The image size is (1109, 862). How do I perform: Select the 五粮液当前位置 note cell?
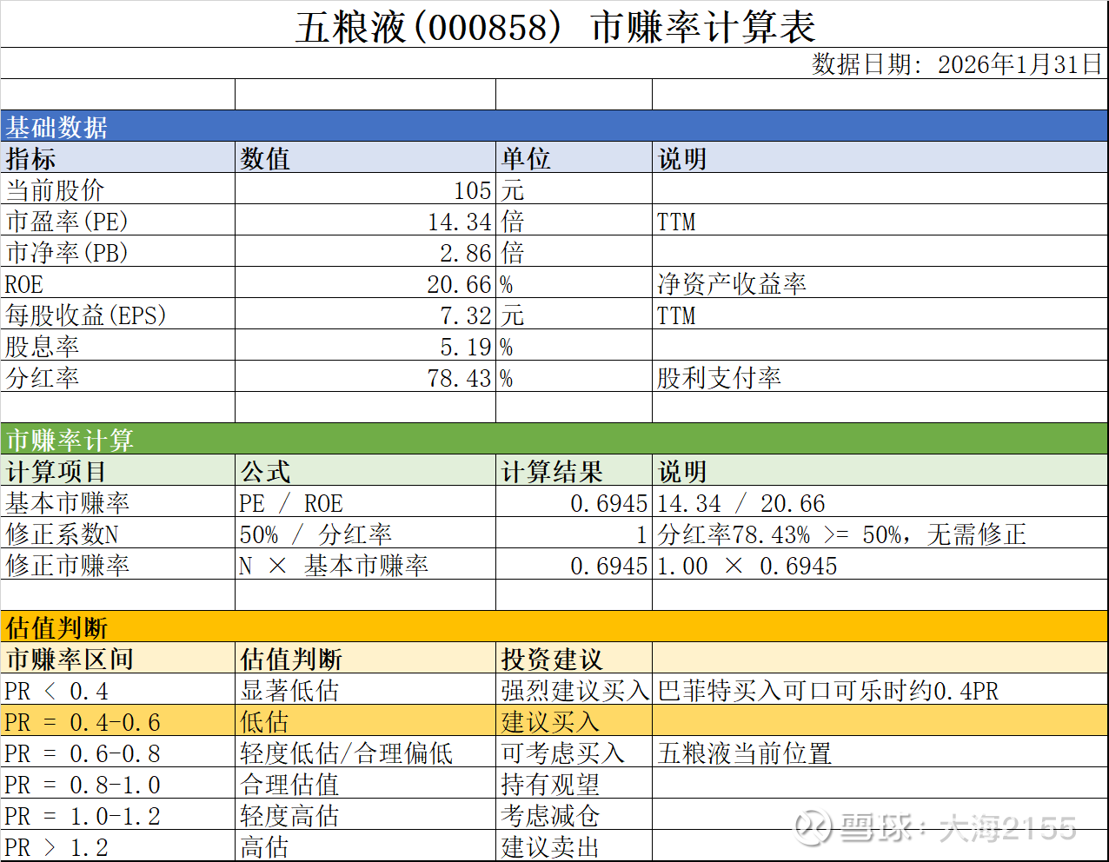point(880,752)
